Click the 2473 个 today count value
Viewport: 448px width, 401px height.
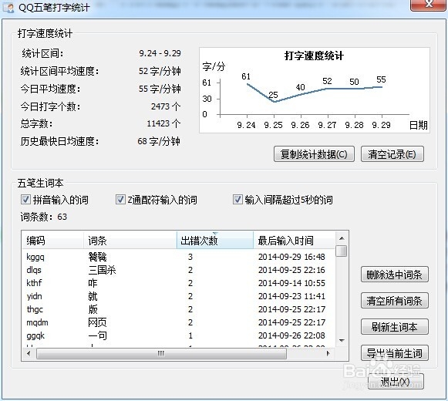[166, 106]
